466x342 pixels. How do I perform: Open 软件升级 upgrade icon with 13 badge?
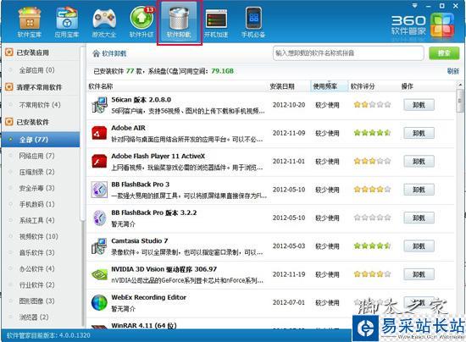141,23
